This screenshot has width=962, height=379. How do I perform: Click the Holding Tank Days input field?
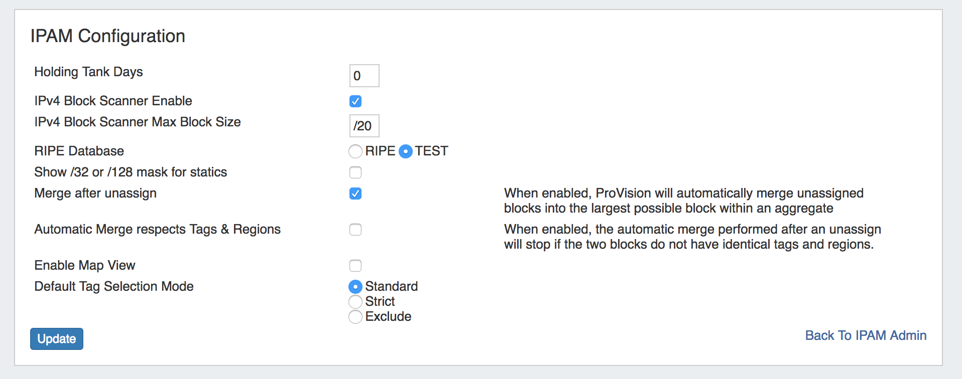(364, 76)
